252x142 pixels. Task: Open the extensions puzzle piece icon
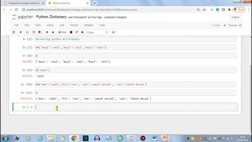[229, 9]
